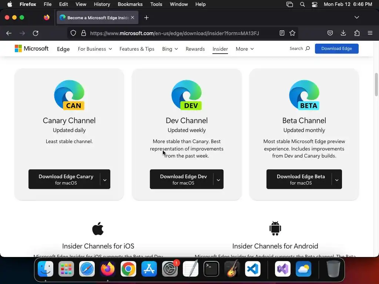Image resolution: width=379 pixels, height=284 pixels.
Task: Launch Visual Studio Code from dock
Action: pyautogui.click(x=253, y=269)
